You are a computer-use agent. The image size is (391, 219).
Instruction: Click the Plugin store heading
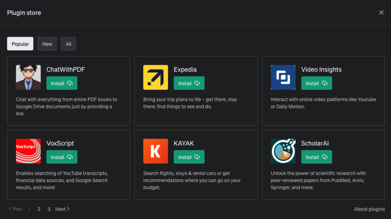24,13
